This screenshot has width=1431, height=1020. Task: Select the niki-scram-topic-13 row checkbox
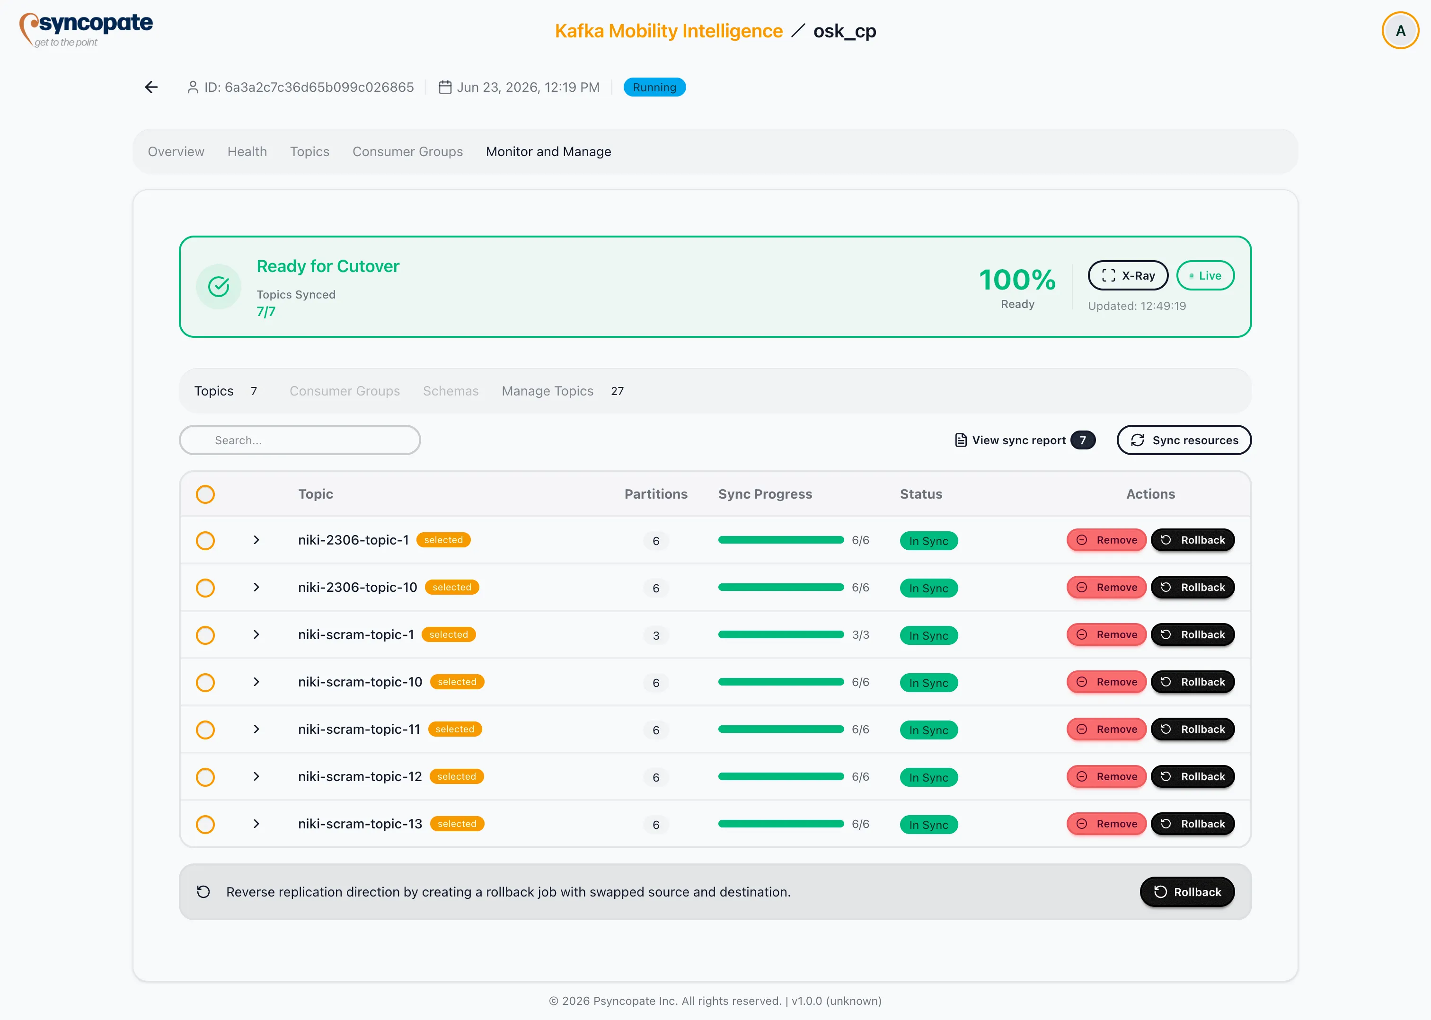pyautogui.click(x=205, y=825)
